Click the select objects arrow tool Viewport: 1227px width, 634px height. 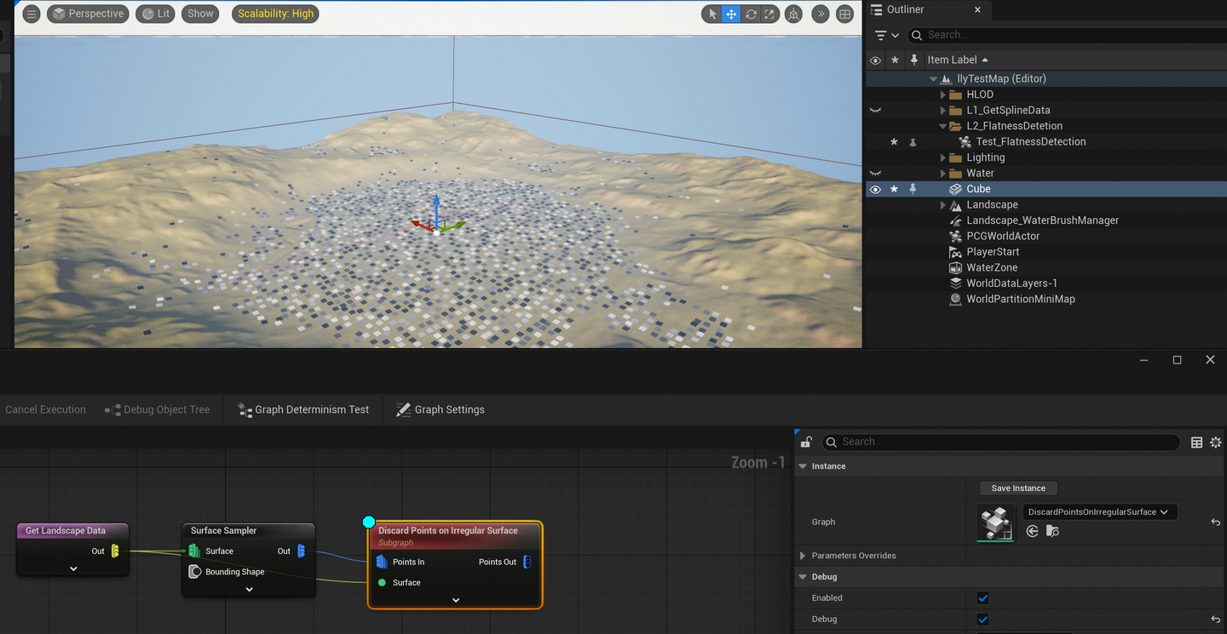click(713, 14)
